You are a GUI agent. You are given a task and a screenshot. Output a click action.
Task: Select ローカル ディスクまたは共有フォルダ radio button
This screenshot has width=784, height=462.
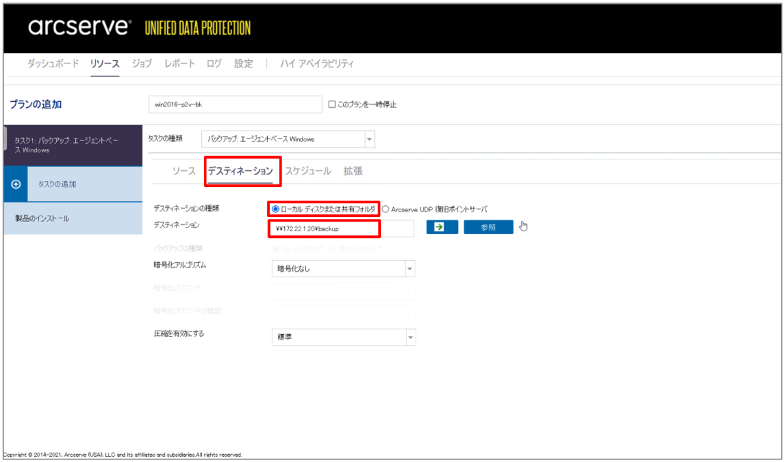275,209
